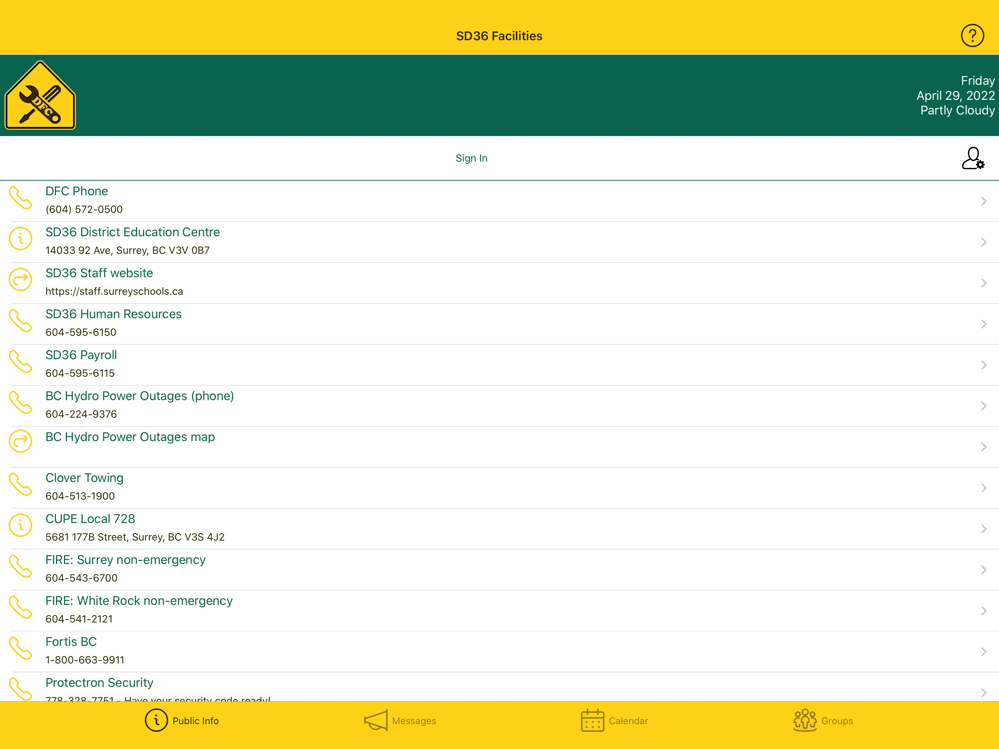Screen dimensions: 999x749
Task: Open the Calendar tab
Action: coord(614,720)
